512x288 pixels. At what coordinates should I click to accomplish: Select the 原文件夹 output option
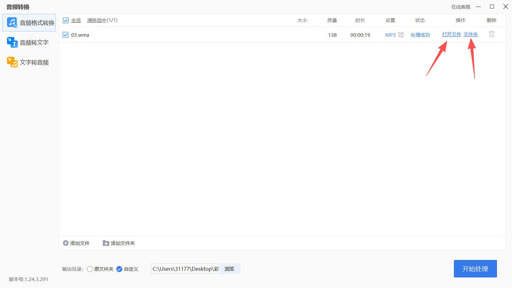point(100,269)
